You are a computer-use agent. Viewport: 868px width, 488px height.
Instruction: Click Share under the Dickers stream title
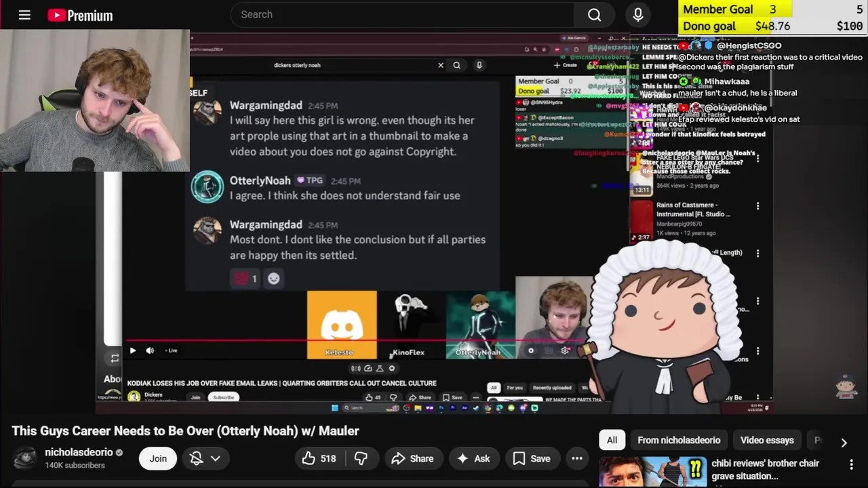click(x=420, y=397)
